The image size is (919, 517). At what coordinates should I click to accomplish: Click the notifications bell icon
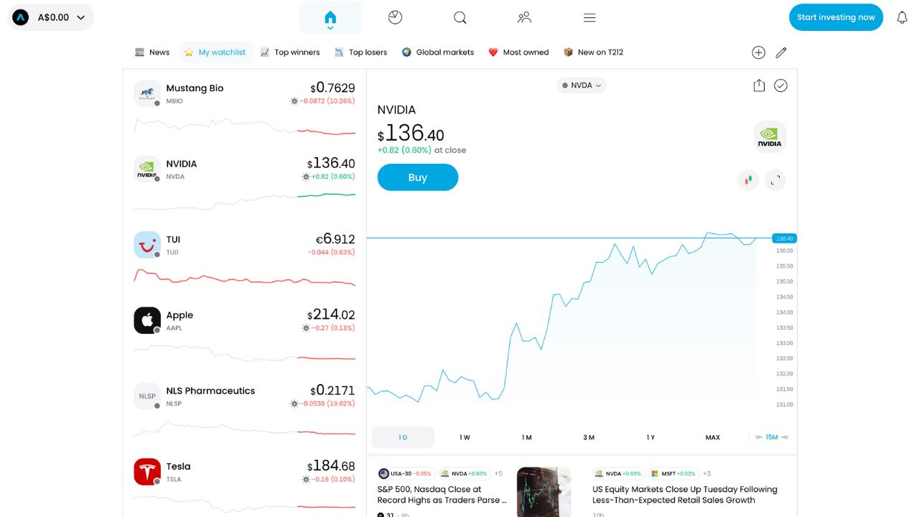[x=902, y=18]
